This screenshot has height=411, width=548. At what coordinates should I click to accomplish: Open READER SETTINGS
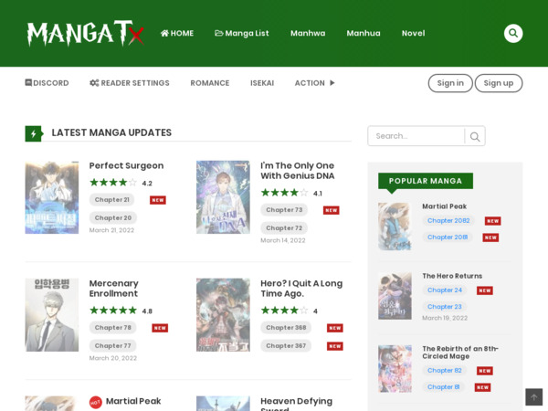(130, 83)
